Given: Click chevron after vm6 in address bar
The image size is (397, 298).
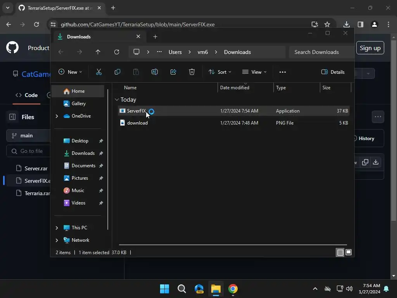Looking at the screenshot, I should pyautogui.click(x=216, y=52).
